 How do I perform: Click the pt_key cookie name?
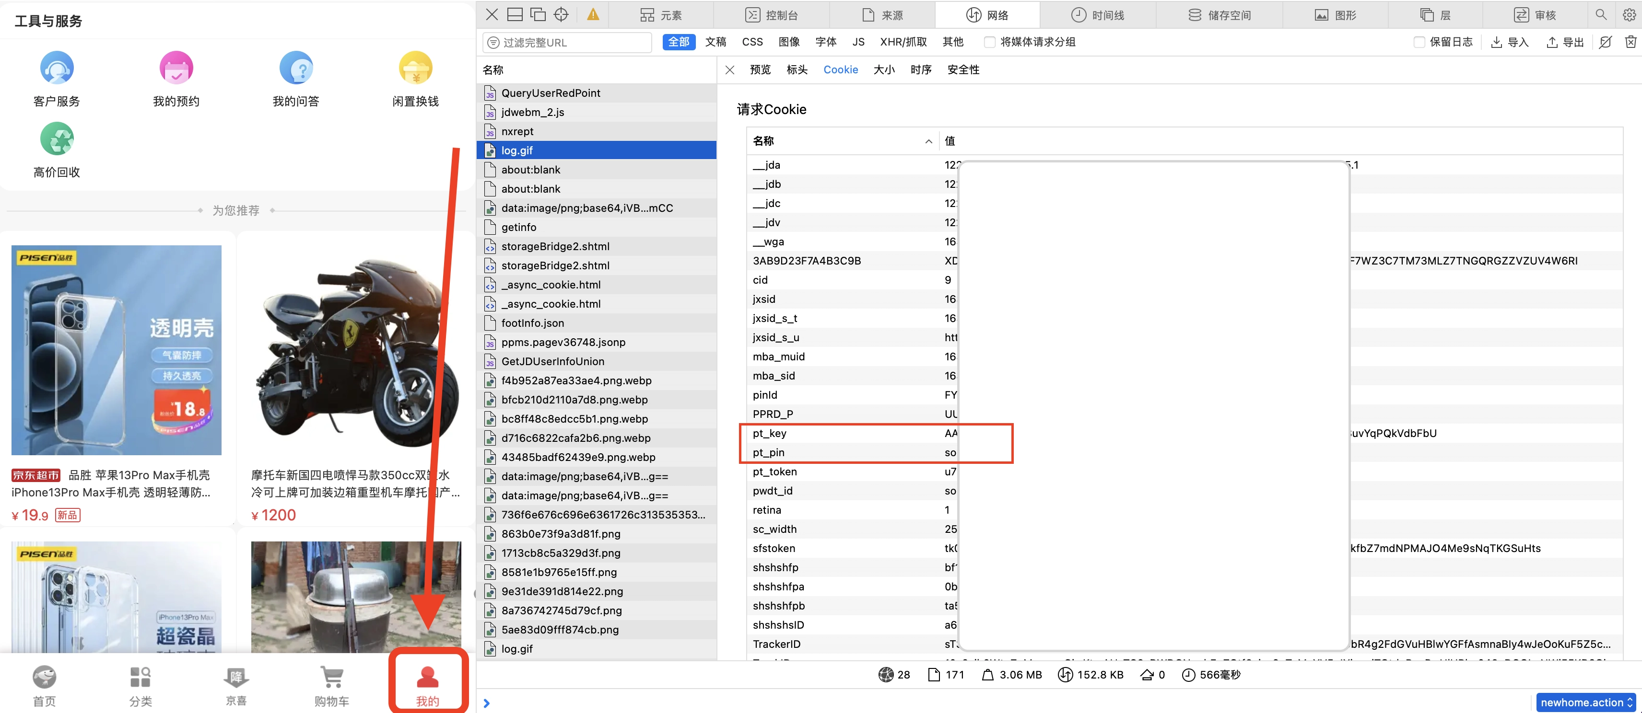coord(769,433)
